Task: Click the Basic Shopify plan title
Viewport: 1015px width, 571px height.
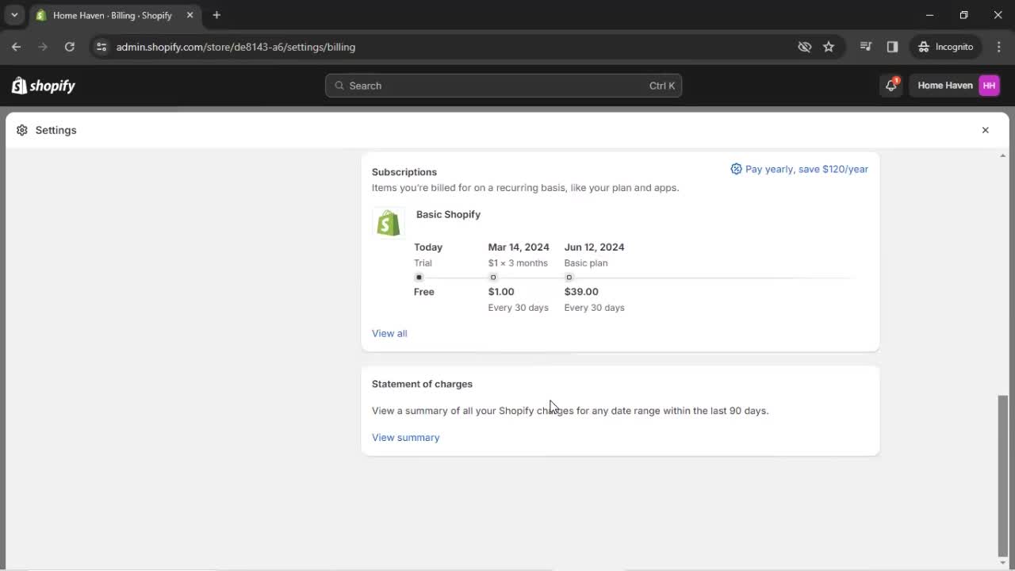Action: pyautogui.click(x=448, y=214)
